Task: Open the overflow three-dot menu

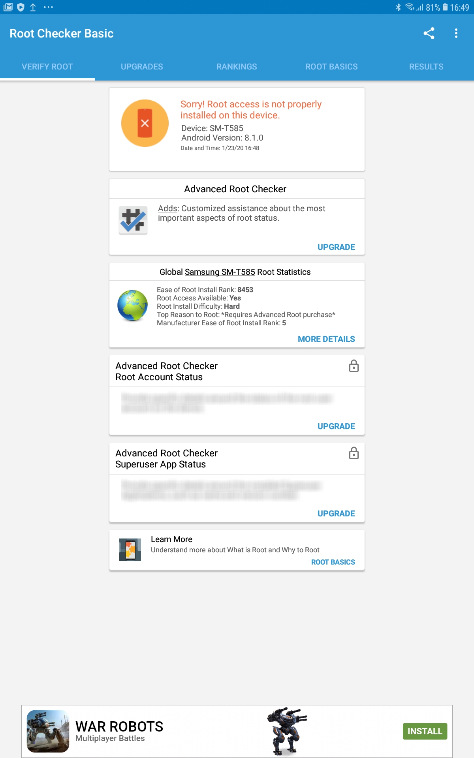Action: [x=456, y=34]
